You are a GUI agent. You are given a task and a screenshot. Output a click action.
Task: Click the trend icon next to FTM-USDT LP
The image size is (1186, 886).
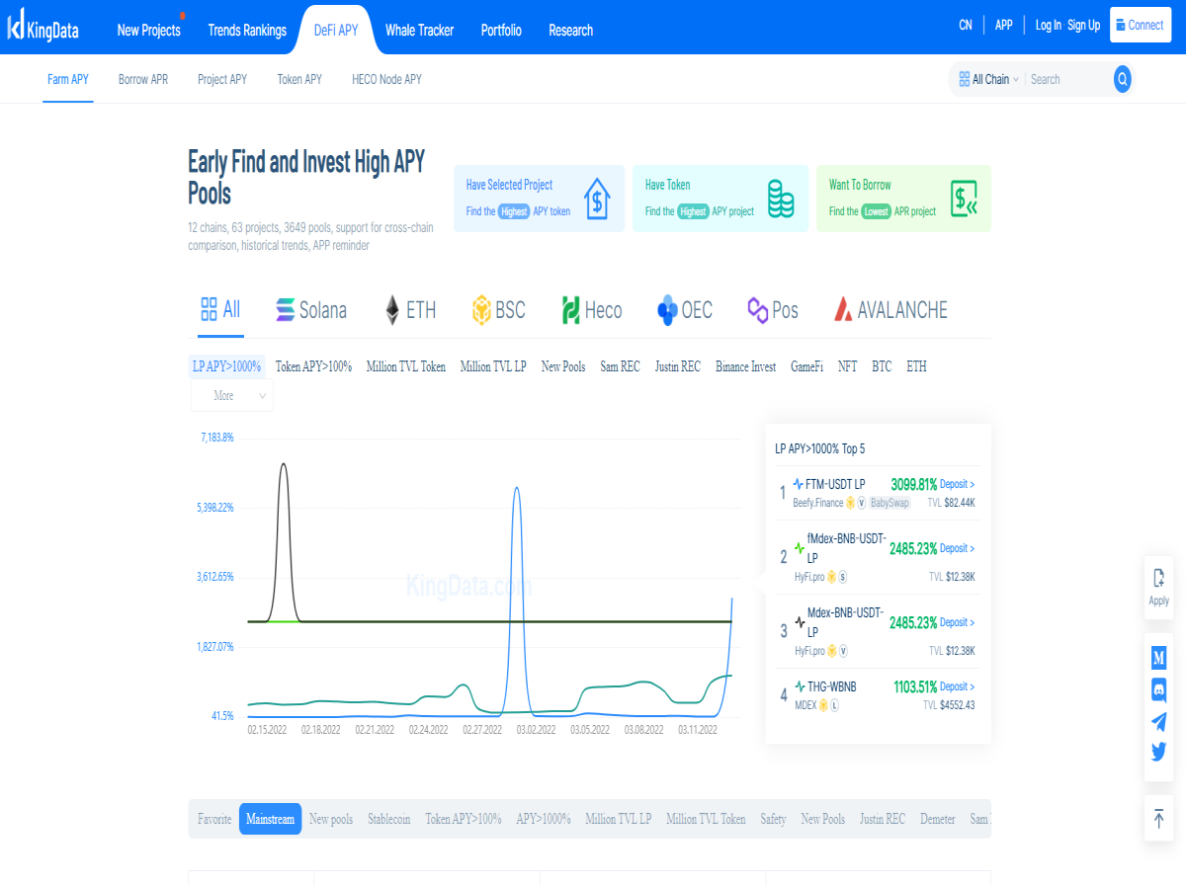[x=799, y=484]
